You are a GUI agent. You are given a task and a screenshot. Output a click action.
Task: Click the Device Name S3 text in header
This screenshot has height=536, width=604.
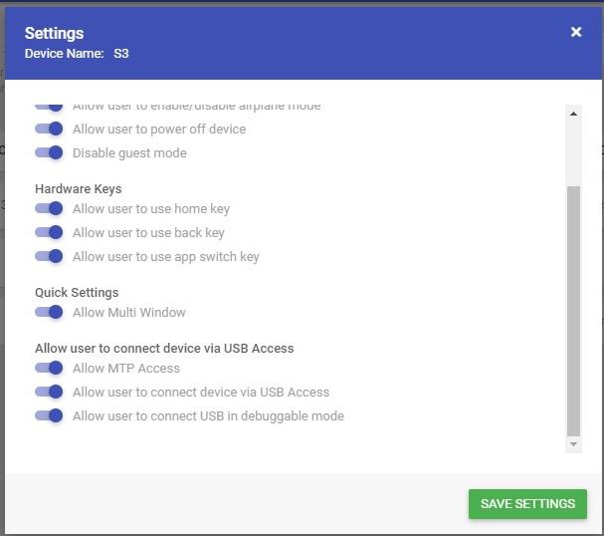[x=77, y=53]
